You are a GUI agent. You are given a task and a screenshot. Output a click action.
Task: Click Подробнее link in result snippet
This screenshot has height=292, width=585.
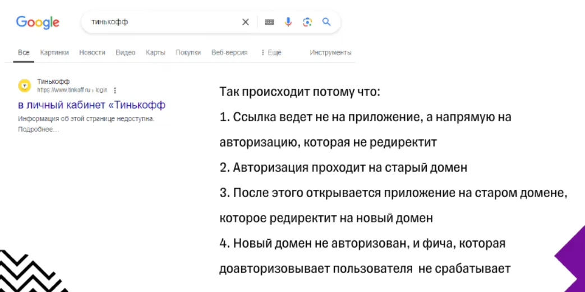39,130
